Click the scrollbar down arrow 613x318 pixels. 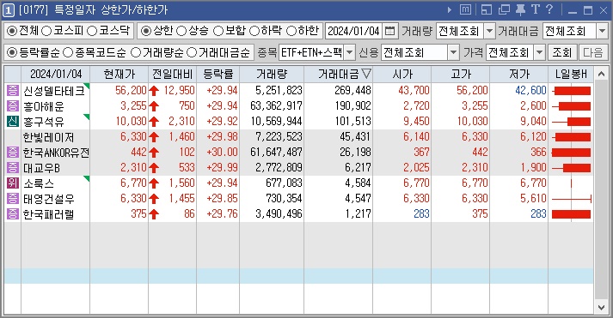(601, 307)
